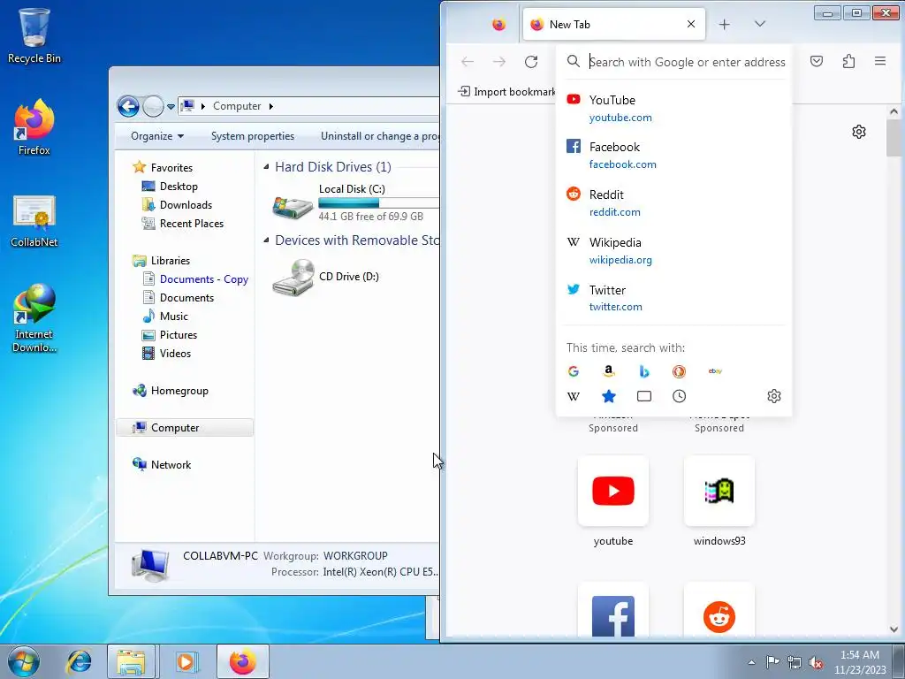Choose Wikipedia suggestion in dropdown

[673, 250]
